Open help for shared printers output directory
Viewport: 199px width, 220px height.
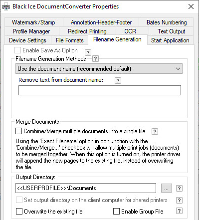(x=179, y=200)
